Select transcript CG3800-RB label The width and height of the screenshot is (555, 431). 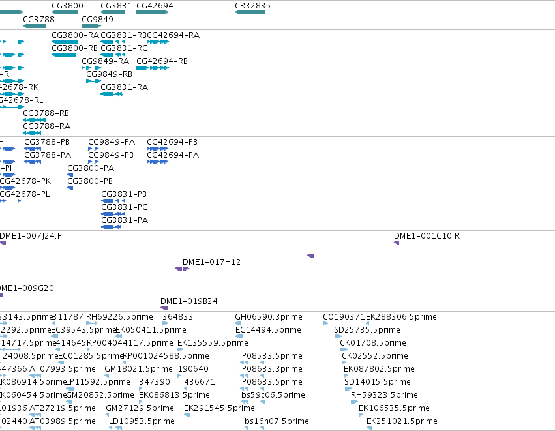click(75, 48)
